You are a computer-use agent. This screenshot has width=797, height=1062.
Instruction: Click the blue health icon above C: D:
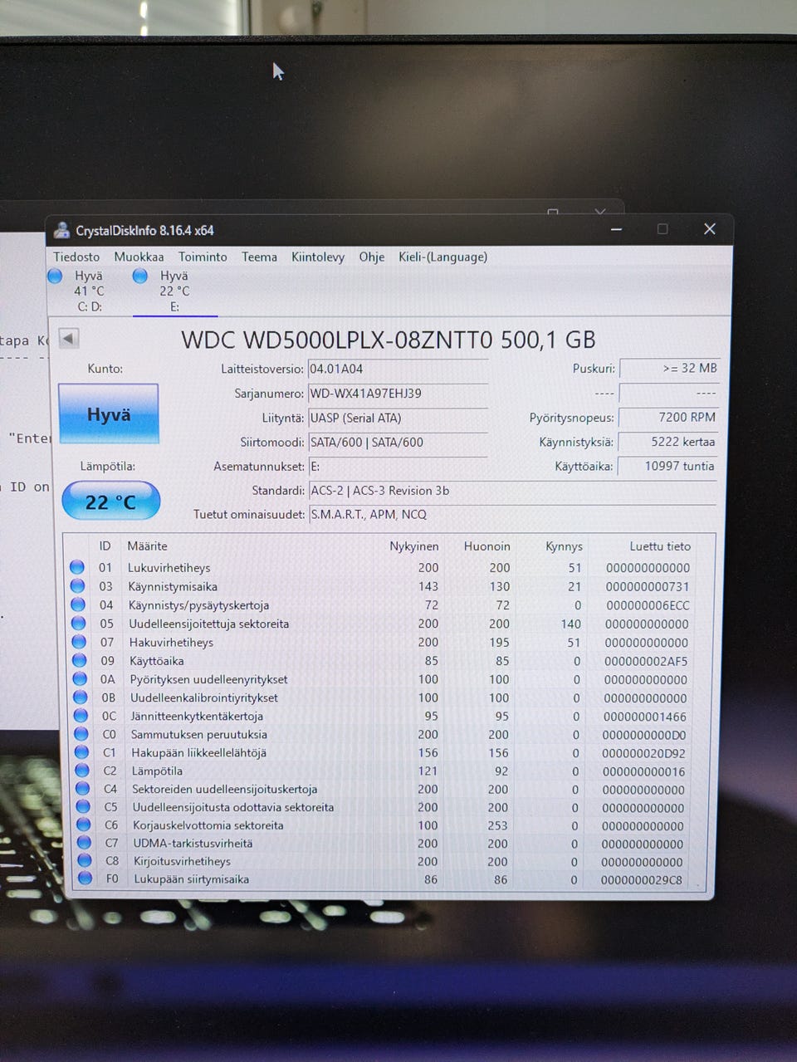coord(55,276)
